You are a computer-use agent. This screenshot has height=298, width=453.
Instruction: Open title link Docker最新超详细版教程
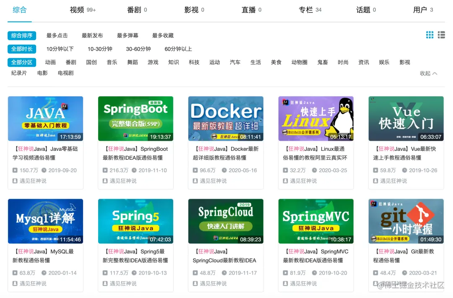tap(226, 153)
